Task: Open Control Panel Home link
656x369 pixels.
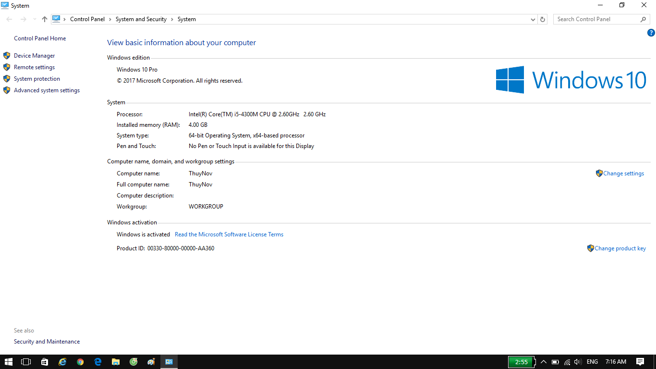Action: (x=40, y=38)
